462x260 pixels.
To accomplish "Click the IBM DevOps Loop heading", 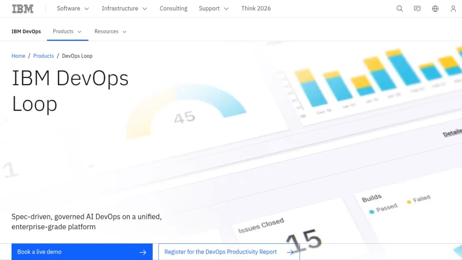I will pyautogui.click(x=70, y=91).
